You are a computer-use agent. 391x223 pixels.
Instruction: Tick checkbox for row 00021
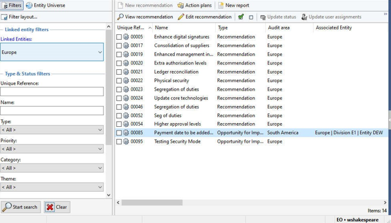click(119, 72)
